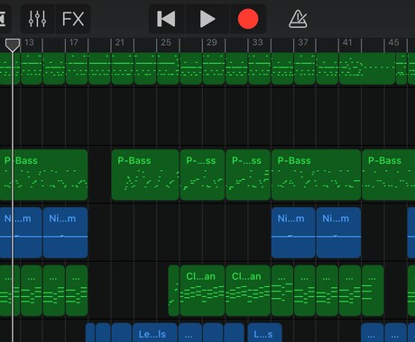Viewport: 415px width, 342px height.
Task: Select the playhead marker on the ruler
Action: [13, 45]
